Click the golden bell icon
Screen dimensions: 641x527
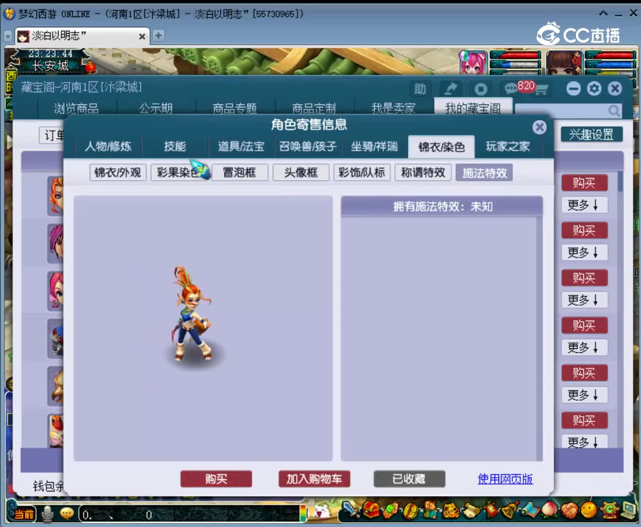(x=510, y=510)
